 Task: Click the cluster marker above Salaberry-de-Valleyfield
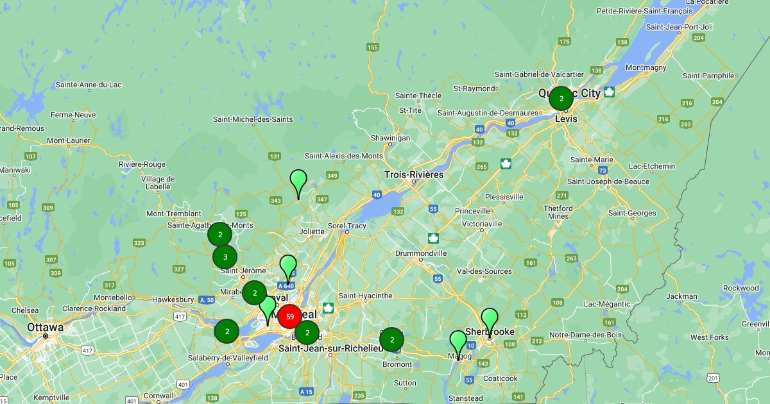(227, 332)
